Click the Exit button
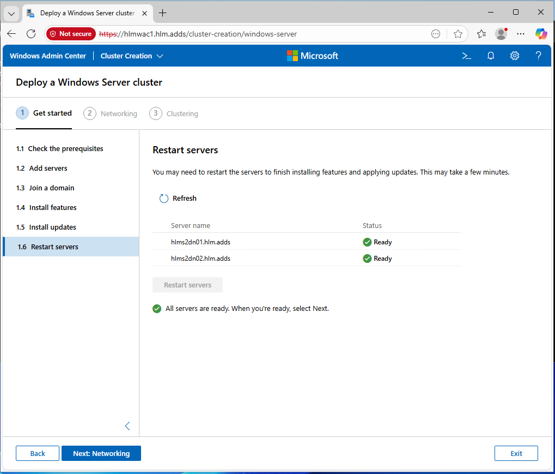Screen dimensions: 555x474 [516, 453]
